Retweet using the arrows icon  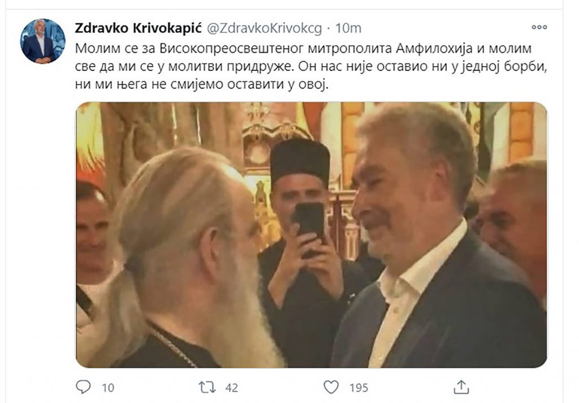click(x=207, y=388)
